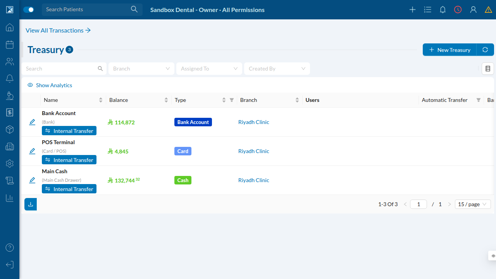Follow View All Transactions link
Viewport: 496px width, 279px height.
click(x=58, y=30)
